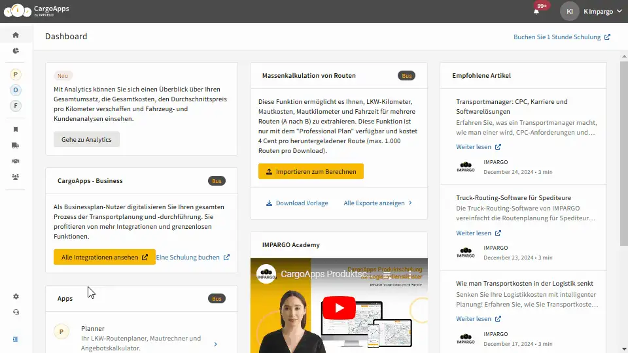Click Bus badge on Massenkalkulation card
The width and height of the screenshot is (628, 353).
(406, 76)
